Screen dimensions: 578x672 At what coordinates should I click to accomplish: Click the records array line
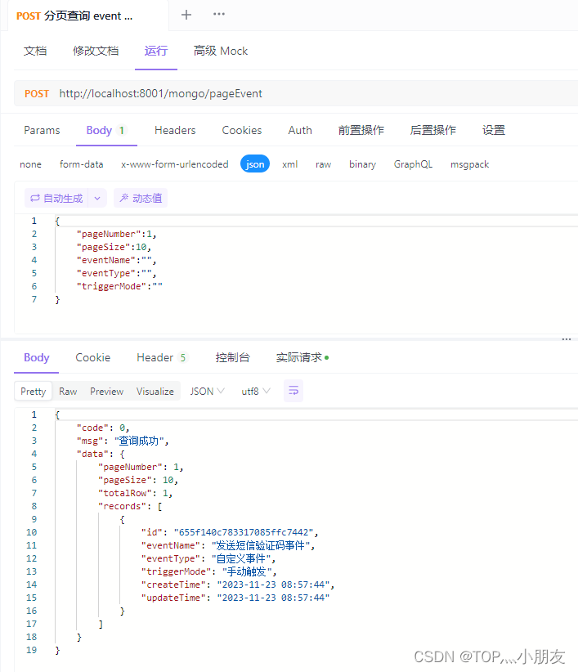(130, 506)
